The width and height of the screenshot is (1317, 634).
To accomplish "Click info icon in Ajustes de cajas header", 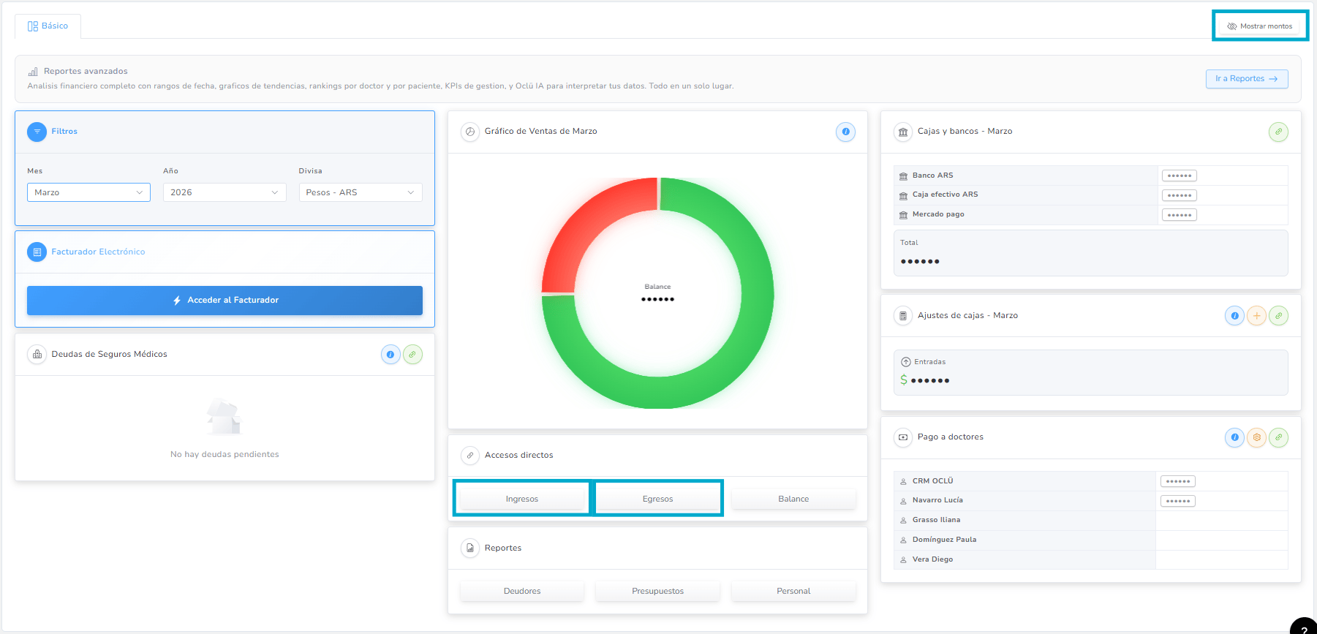I will [1234, 316].
